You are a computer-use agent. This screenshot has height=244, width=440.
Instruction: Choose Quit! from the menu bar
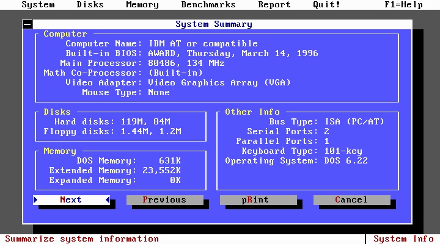tap(326, 5)
